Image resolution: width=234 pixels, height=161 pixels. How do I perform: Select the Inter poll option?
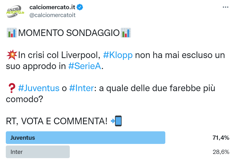tap(38, 152)
